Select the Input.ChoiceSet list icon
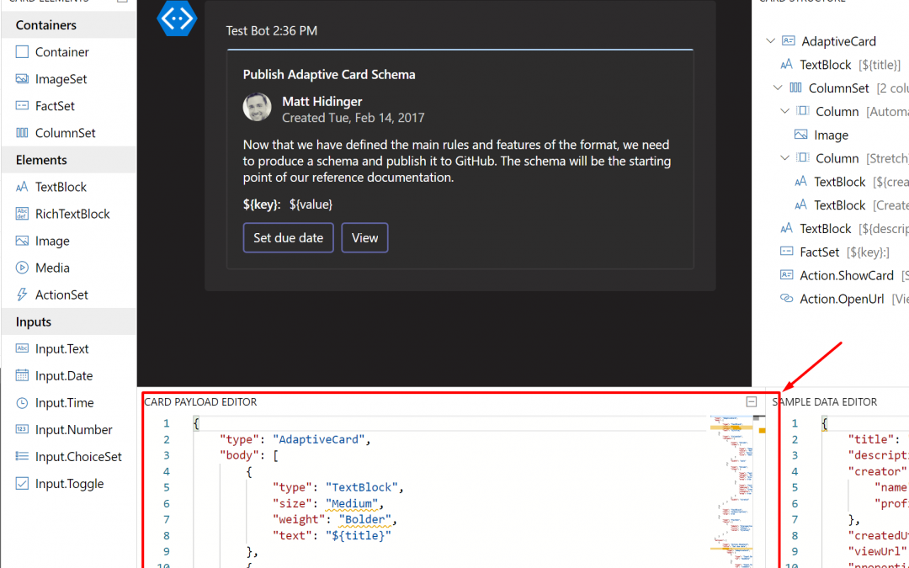The image size is (909, 568). tap(22, 456)
